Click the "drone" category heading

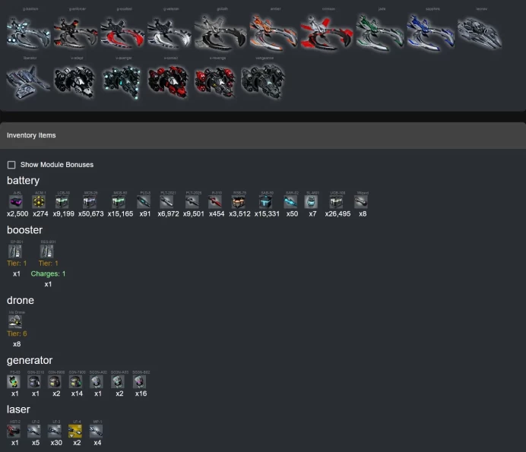pos(20,300)
